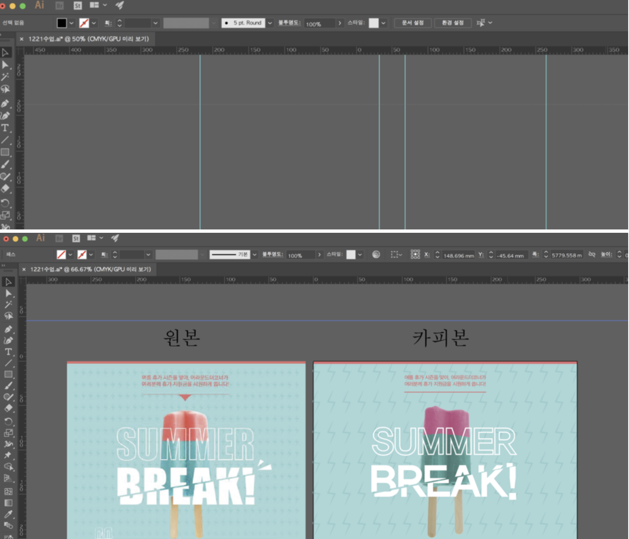Click the none stroke swatch in the 50% window
629x539 pixels.
[x=84, y=23]
